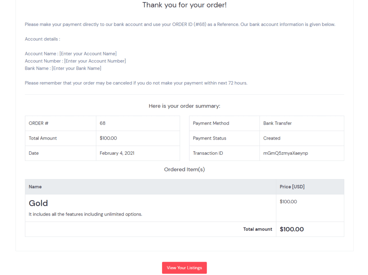Select the Gold item name
Screen dimensions: 368x275
pyautogui.click(x=38, y=203)
